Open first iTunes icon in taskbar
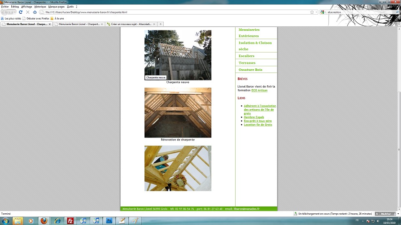 point(83,221)
